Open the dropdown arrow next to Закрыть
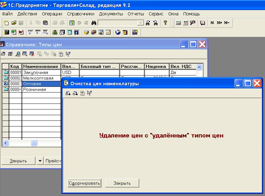The width and height of the screenshot is (265, 196). (x=40, y=161)
